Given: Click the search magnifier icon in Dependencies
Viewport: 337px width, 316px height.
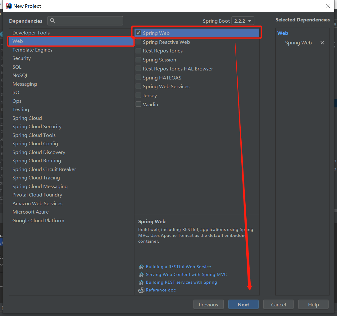Looking at the screenshot, I should [52, 20].
